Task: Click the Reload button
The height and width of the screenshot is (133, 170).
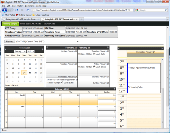Action: tap(10, 42)
